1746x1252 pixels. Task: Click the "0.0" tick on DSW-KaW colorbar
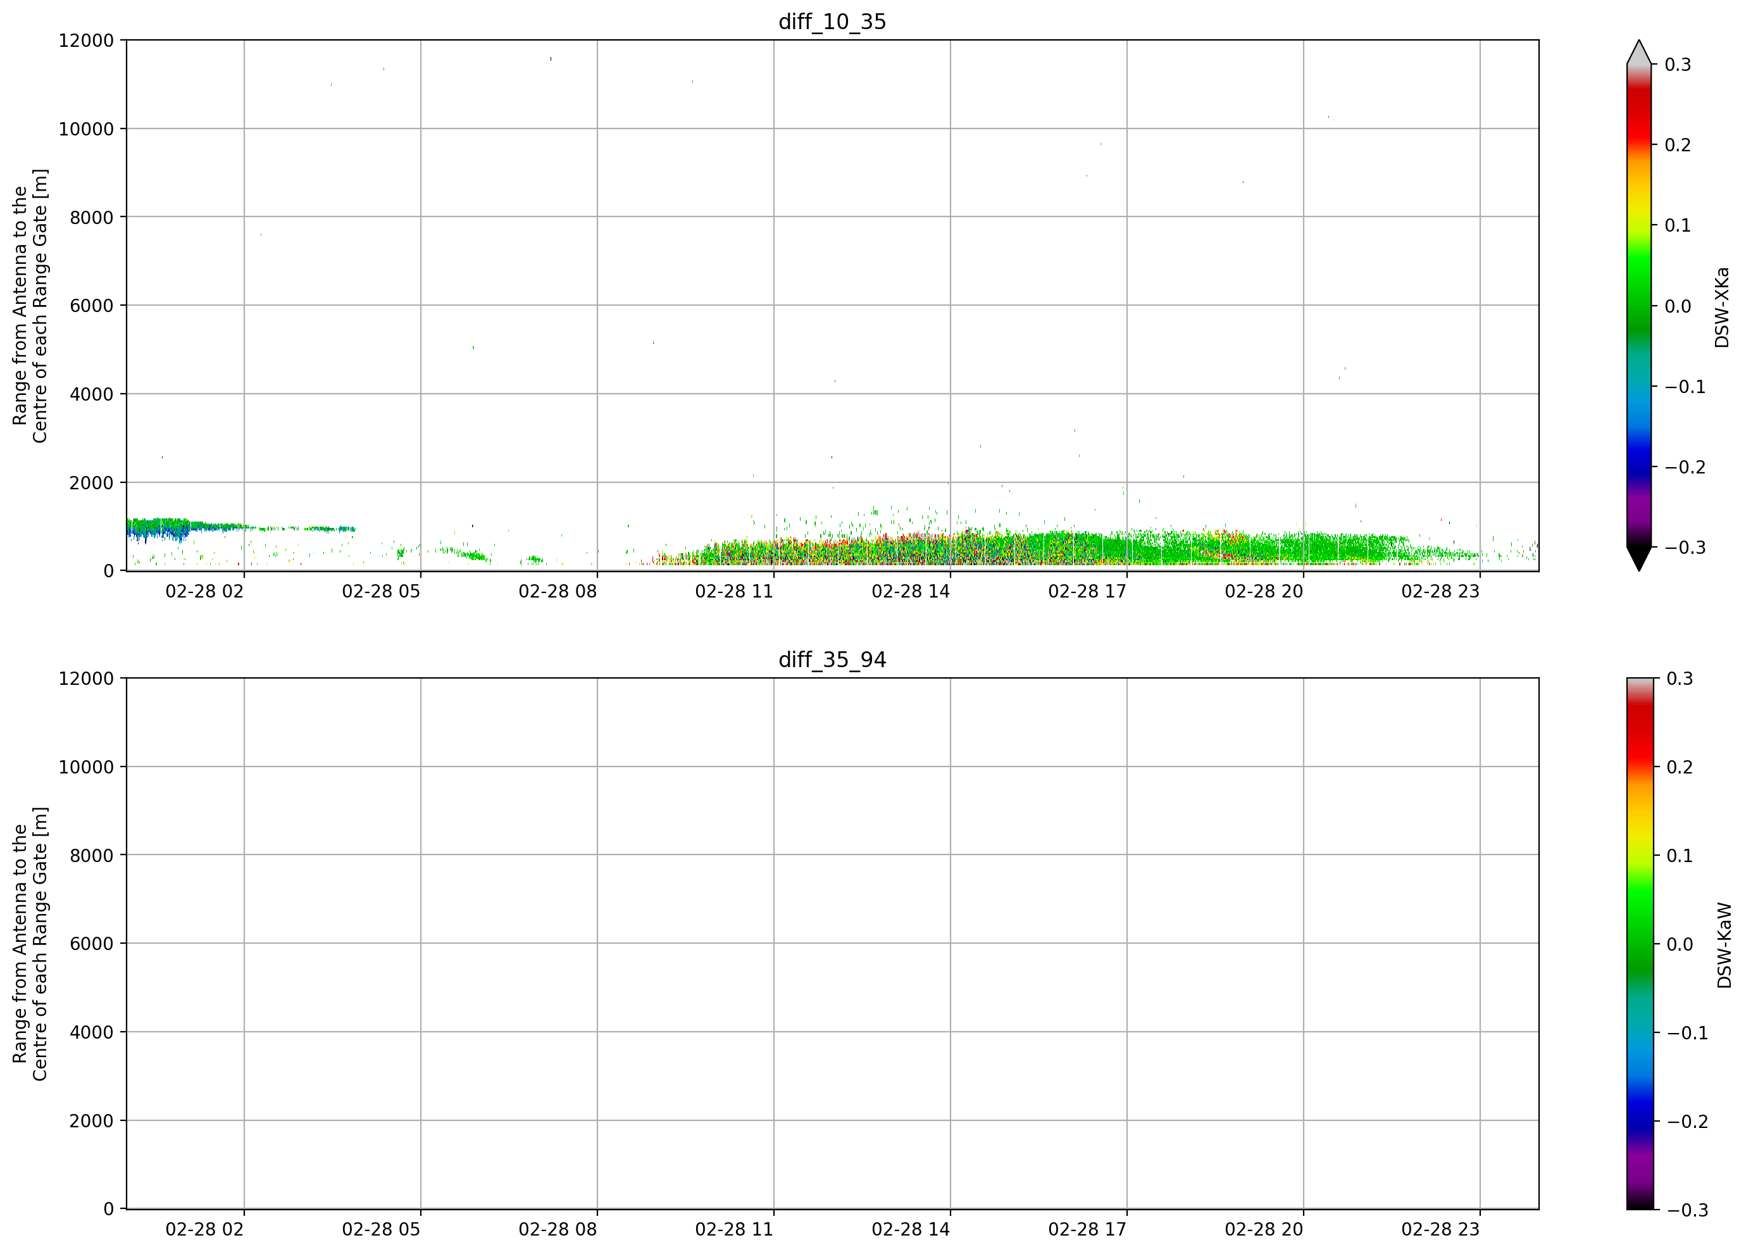(x=1680, y=945)
